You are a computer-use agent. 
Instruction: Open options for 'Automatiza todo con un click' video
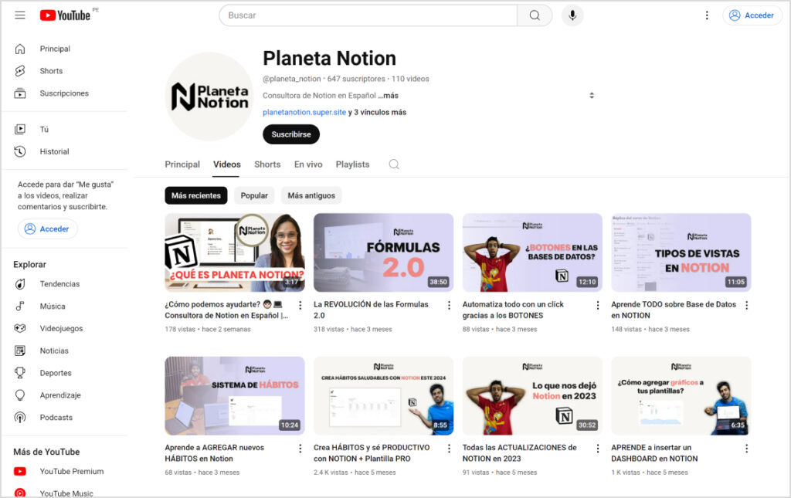tap(598, 305)
